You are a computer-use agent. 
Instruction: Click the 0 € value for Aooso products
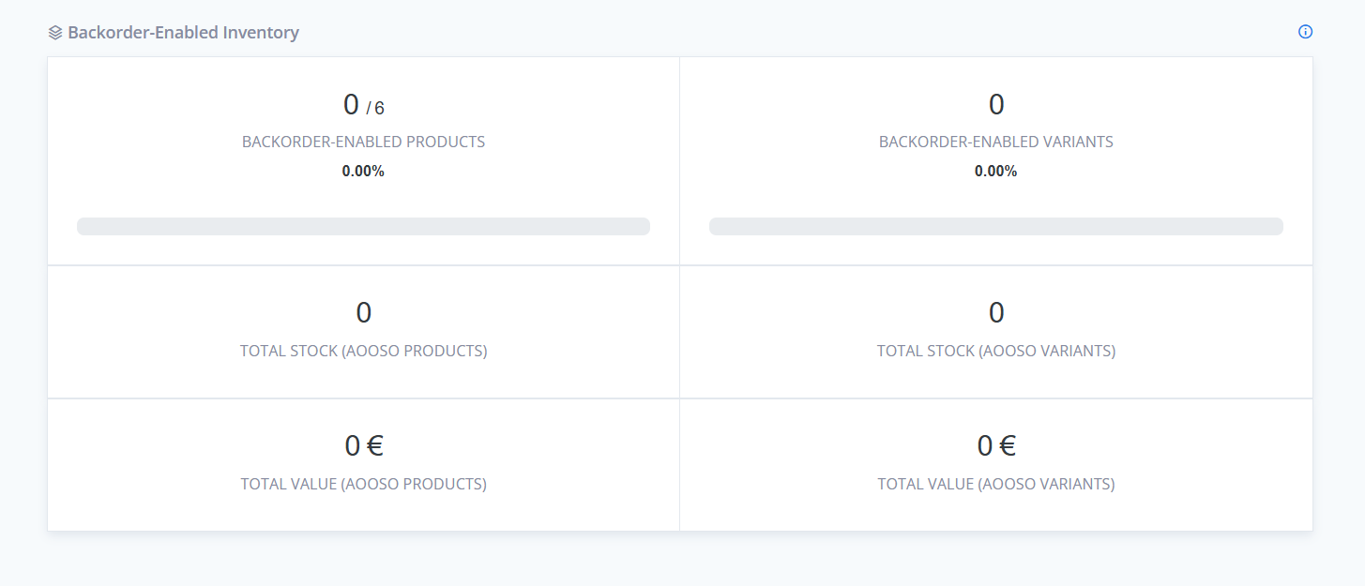(x=363, y=444)
